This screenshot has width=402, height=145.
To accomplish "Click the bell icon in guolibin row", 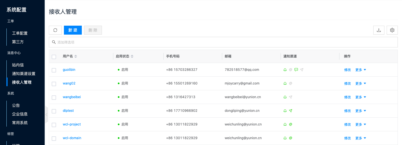I will tap(285, 70).
